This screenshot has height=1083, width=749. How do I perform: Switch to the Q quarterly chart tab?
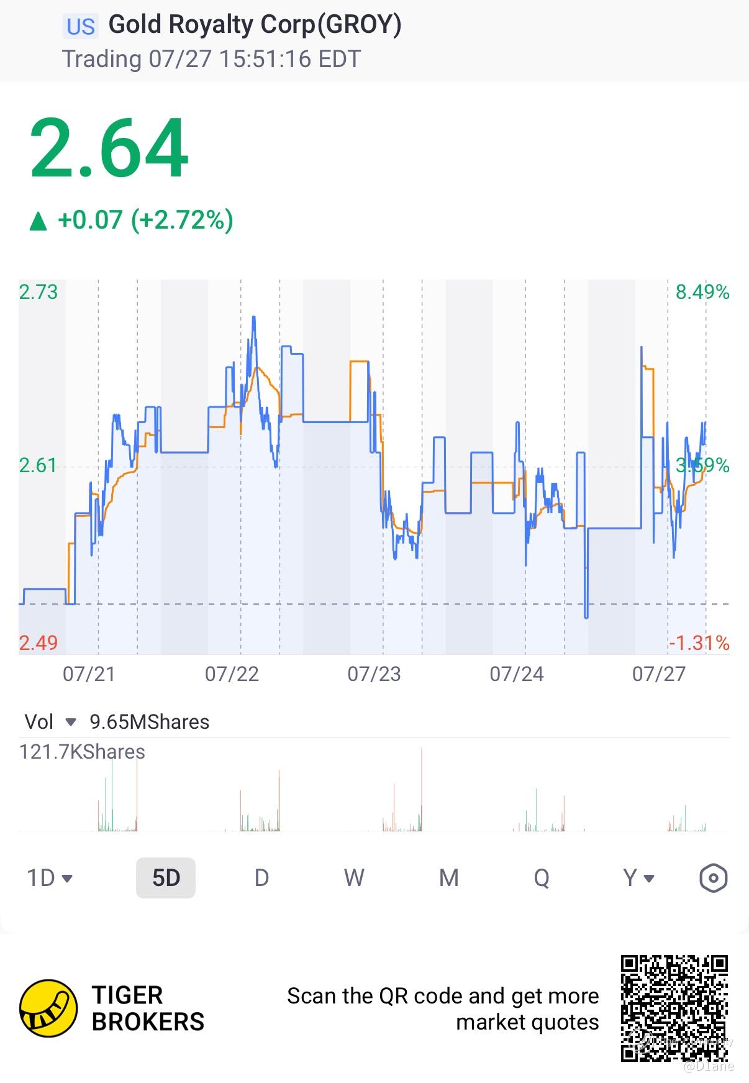pos(542,878)
